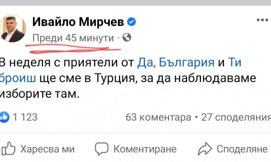This screenshot has width=271, height=162.
Task: Open the three-dot post options menu
Action: (x=262, y=21)
